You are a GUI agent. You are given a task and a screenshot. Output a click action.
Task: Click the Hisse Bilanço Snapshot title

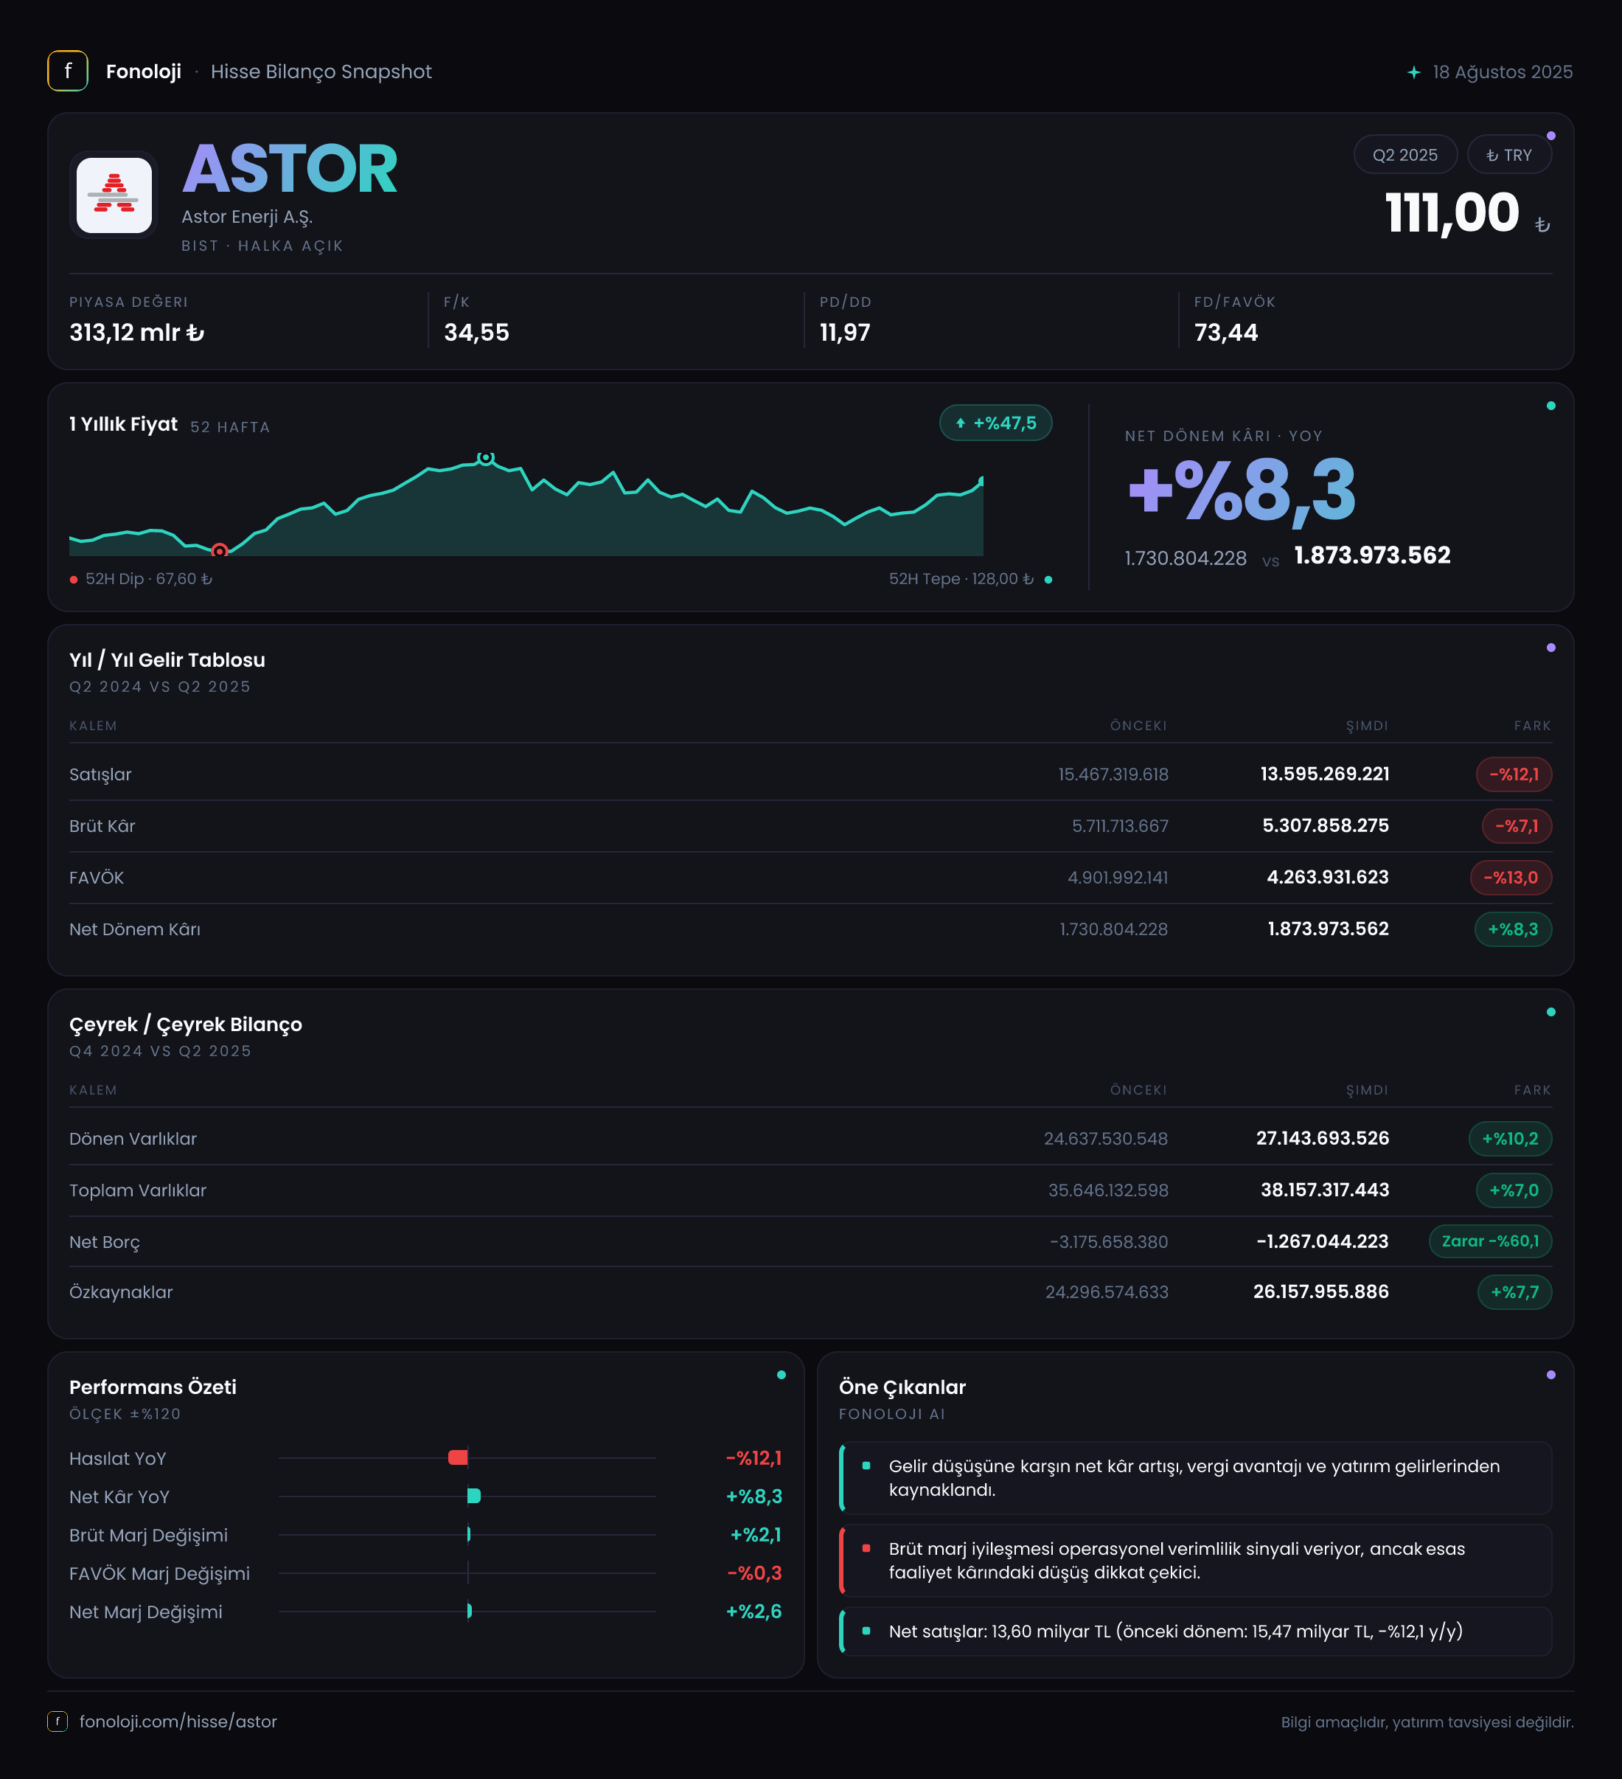(321, 72)
